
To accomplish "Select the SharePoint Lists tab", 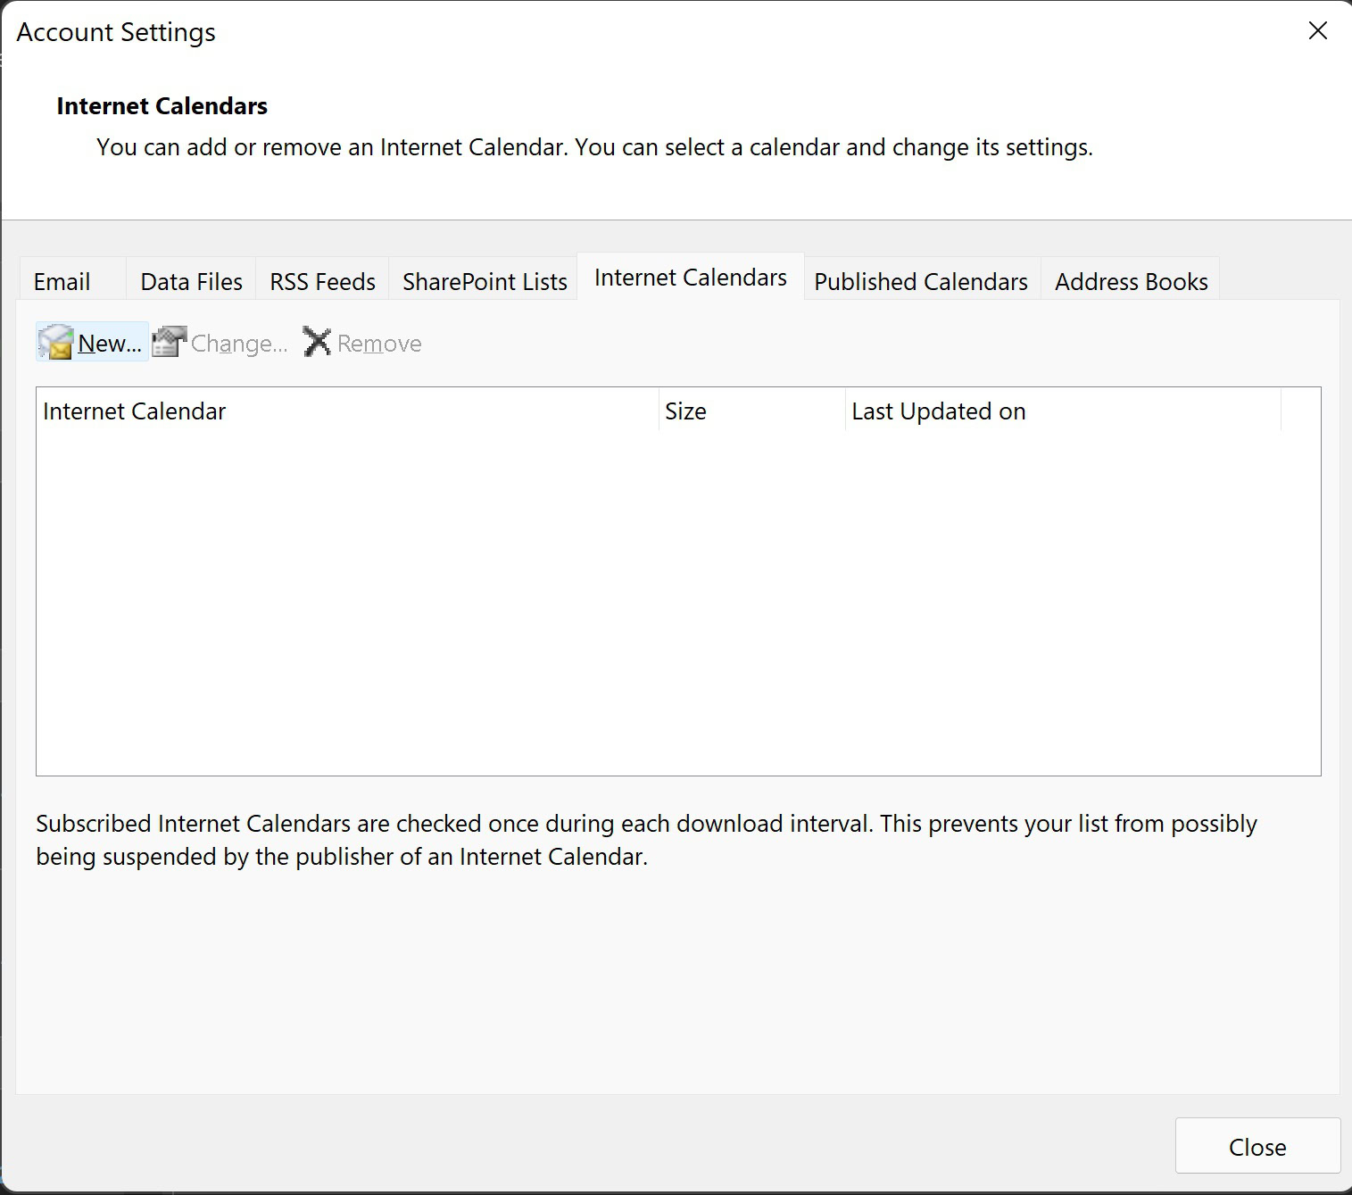I will [x=485, y=282].
